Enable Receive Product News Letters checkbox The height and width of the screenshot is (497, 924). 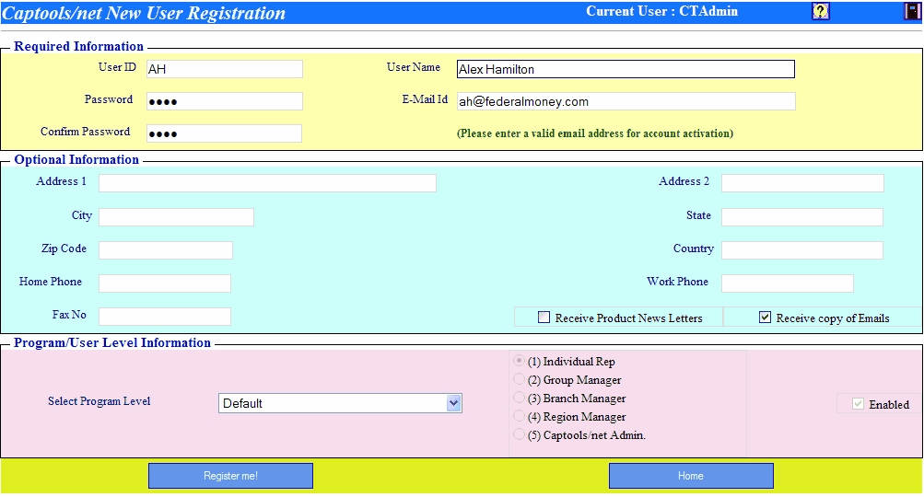click(544, 318)
